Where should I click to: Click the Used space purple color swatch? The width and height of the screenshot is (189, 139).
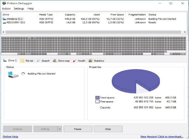(97, 98)
